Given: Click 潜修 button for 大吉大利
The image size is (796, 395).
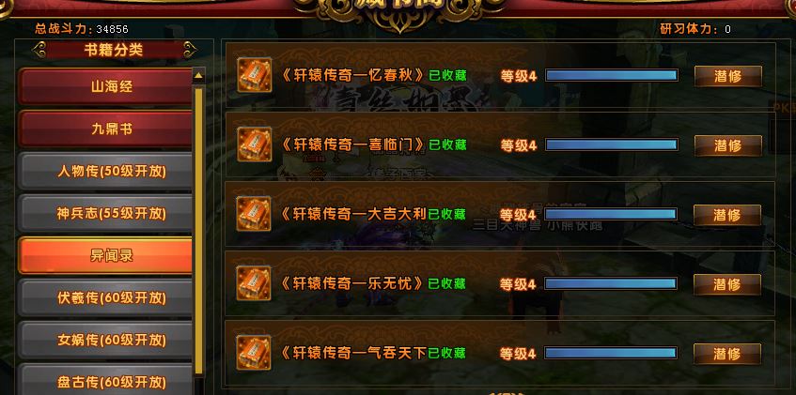Looking at the screenshot, I should 727,215.
